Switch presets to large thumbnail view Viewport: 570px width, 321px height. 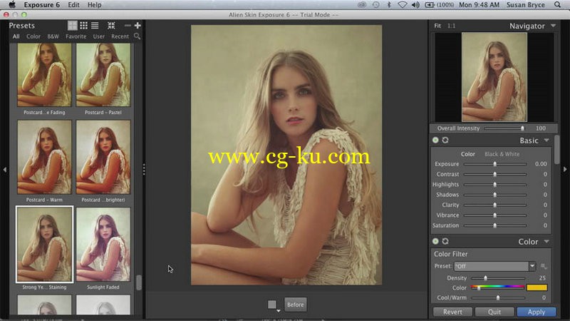coord(73,26)
